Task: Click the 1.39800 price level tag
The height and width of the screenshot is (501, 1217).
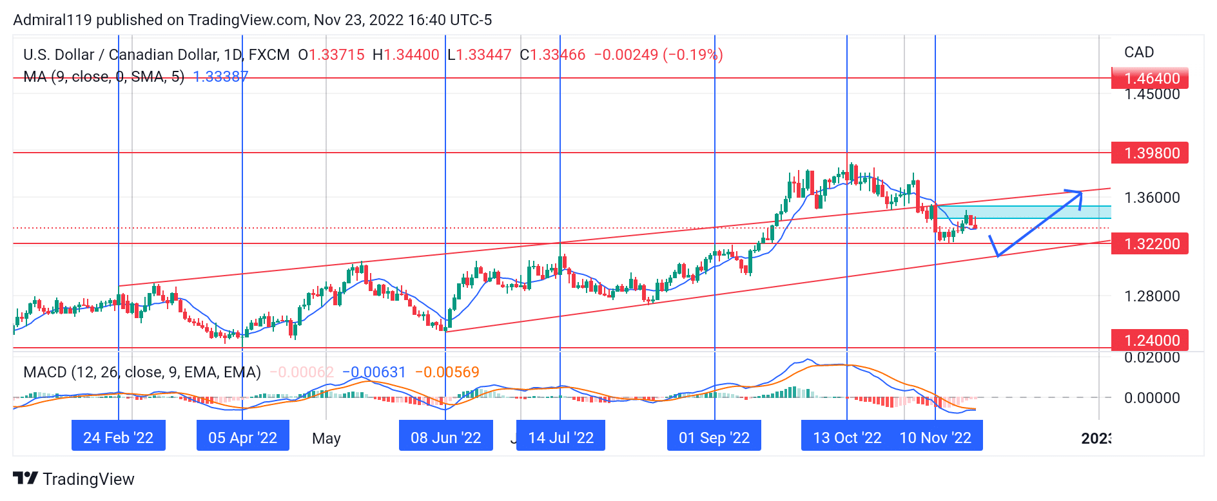Action: (1150, 153)
